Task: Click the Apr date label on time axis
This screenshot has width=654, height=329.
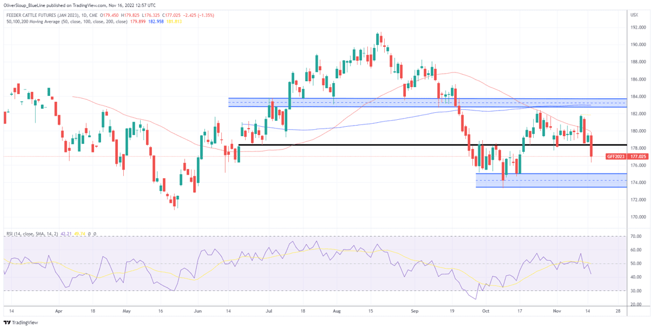Action: (59, 311)
